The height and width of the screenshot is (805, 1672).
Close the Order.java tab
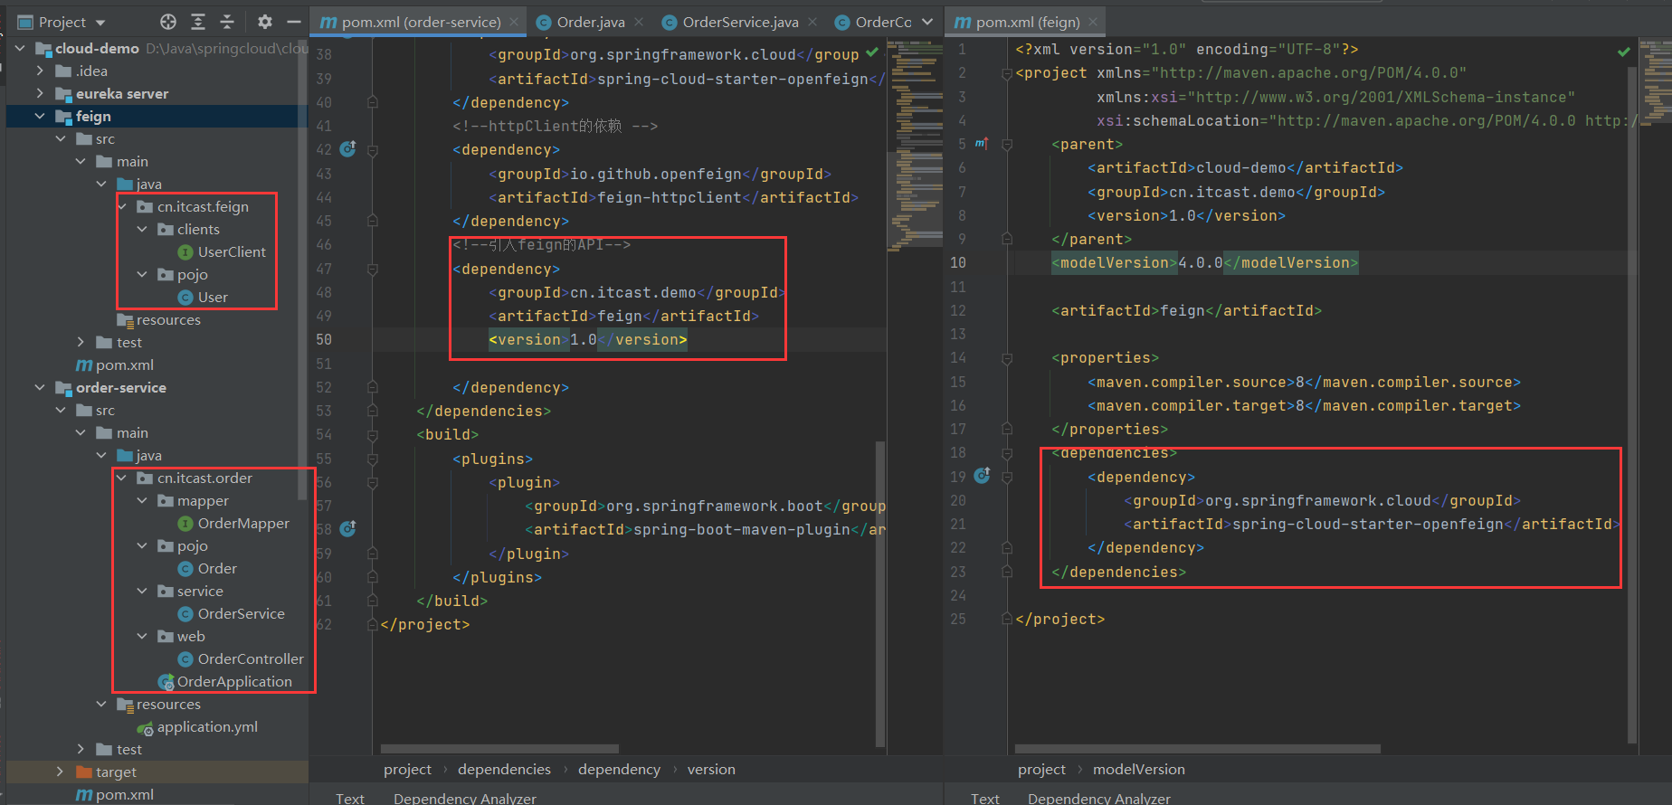click(x=639, y=22)
